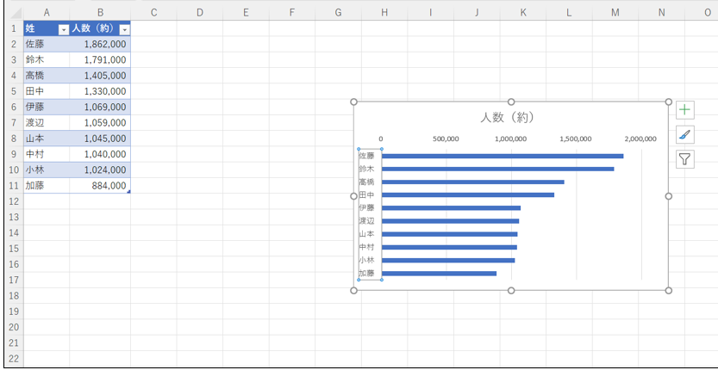
Task: Select row 1 header
Action: [13, 28]
